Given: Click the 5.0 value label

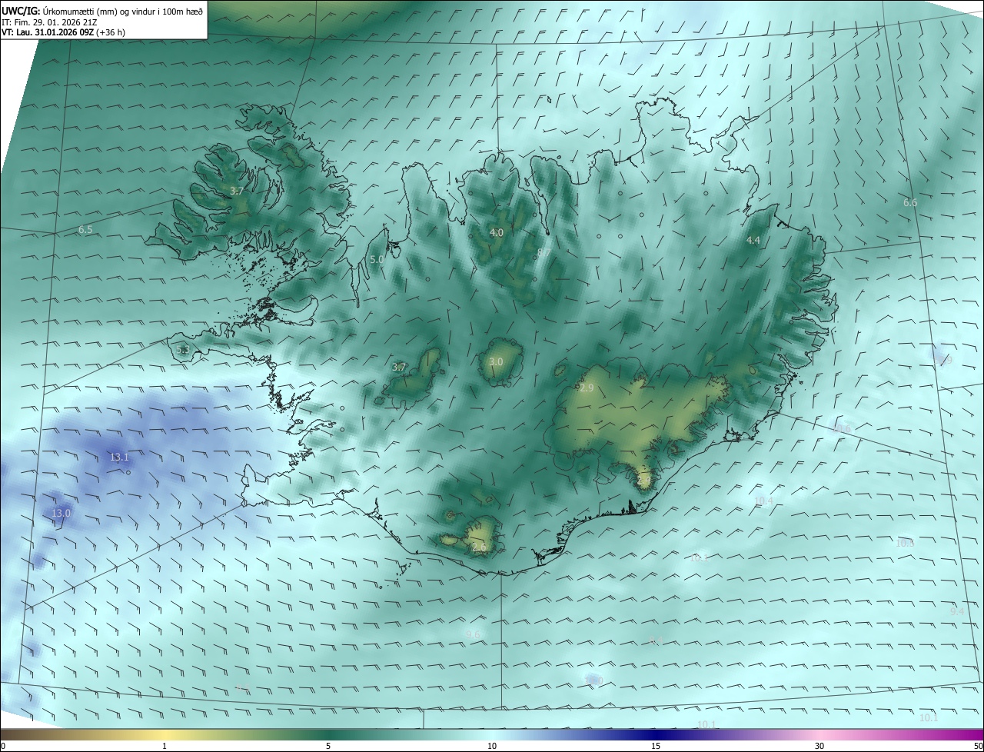Looking at the screenshot, I should (377, 260).
